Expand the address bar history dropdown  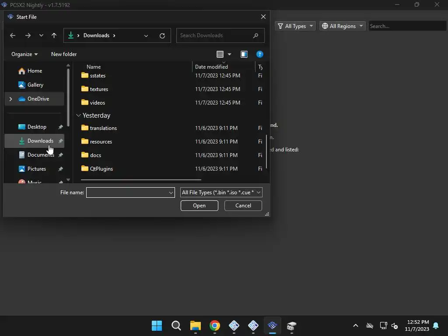pyautogui.click(x=146, y=36)
